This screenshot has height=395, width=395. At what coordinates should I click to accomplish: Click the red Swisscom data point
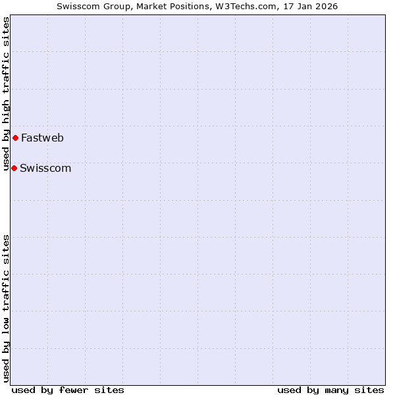pos(14,168)
